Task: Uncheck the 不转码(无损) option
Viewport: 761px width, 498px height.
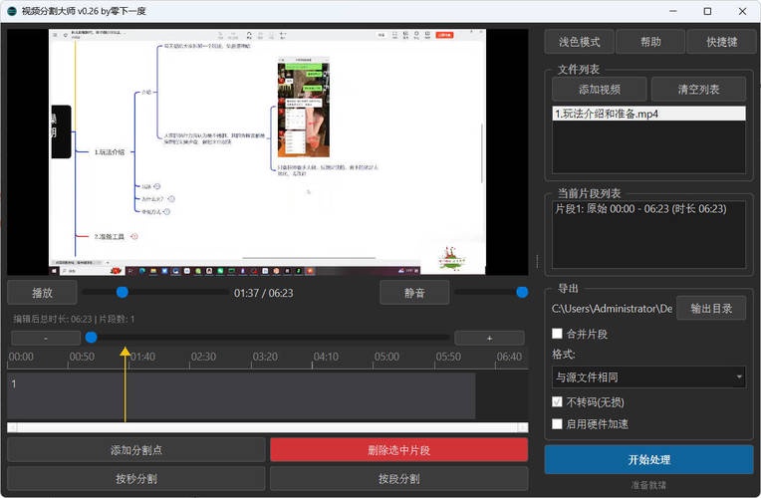Action: point(558,402)
